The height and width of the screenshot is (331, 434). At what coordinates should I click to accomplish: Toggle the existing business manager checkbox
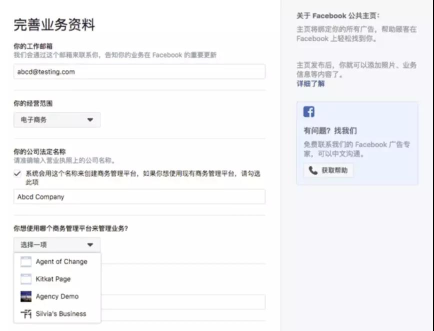point(17,174)
